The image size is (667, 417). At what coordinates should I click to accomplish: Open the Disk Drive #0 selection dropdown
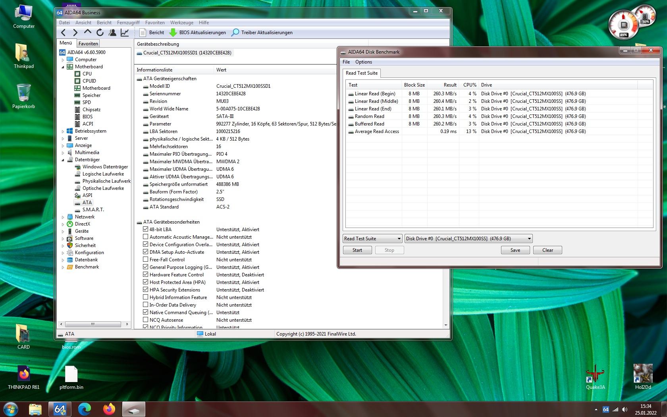click(x=468, y=239)
